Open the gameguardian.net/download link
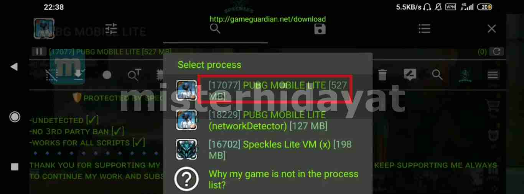Viewport: 524px width, 194px height. pyautogui.click(x=267, y=19)
